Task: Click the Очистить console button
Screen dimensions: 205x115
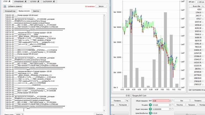Action: (x=100, y=114)
